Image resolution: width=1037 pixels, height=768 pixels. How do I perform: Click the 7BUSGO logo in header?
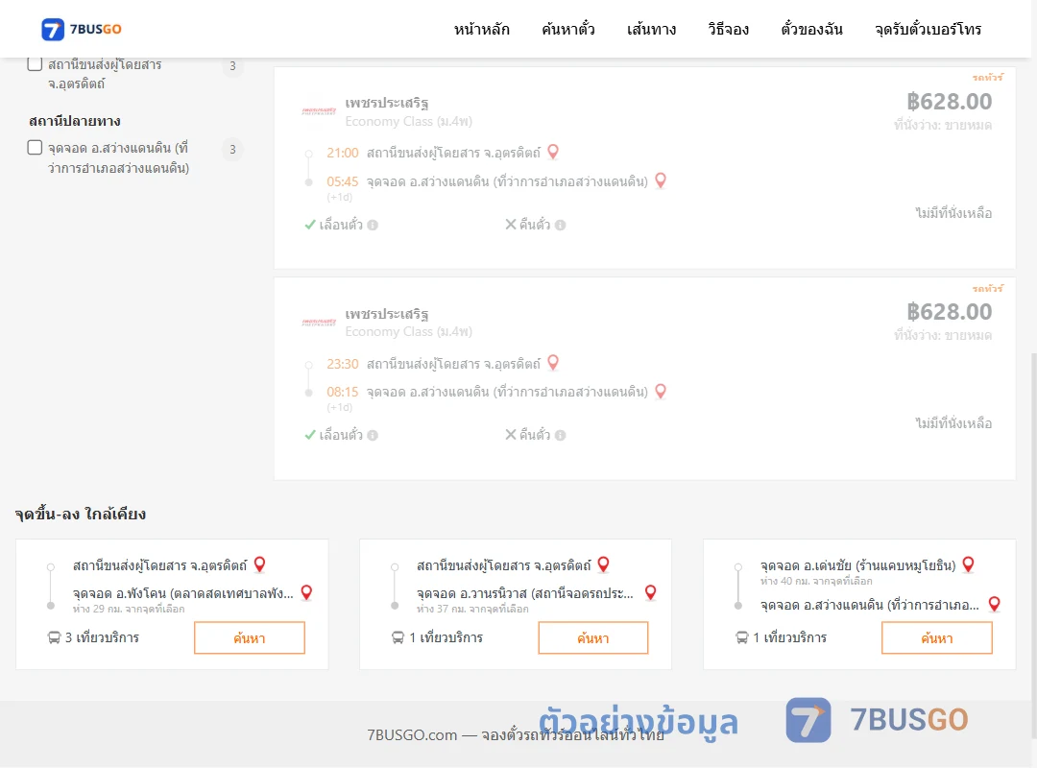click(82, 29)
